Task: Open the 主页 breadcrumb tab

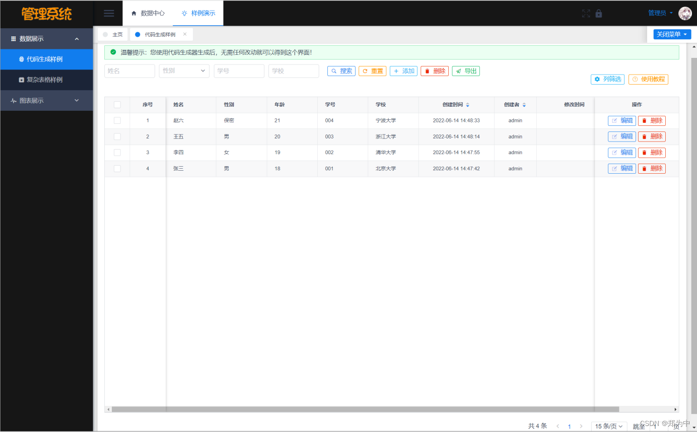Action: (117, 34)
